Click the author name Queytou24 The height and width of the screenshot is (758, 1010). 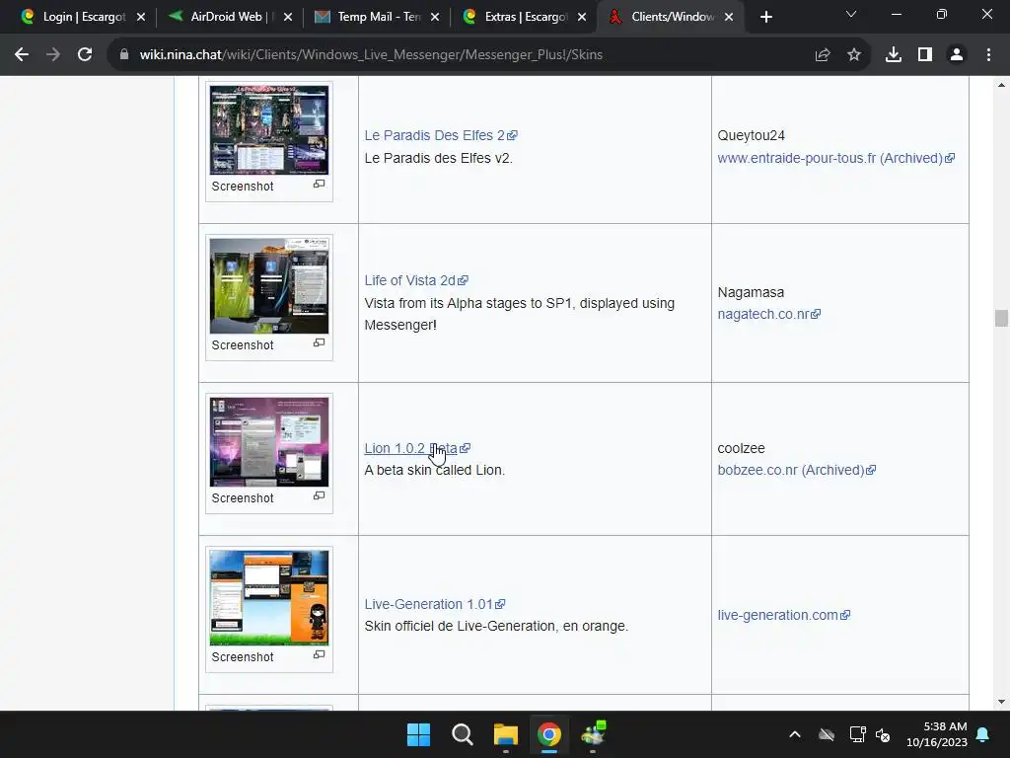coord(751,135)
